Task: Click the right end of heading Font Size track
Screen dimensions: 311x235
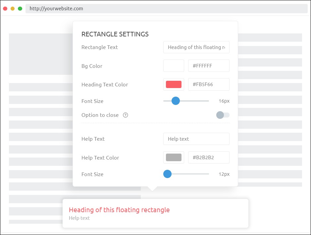Action: coord(208,101)
